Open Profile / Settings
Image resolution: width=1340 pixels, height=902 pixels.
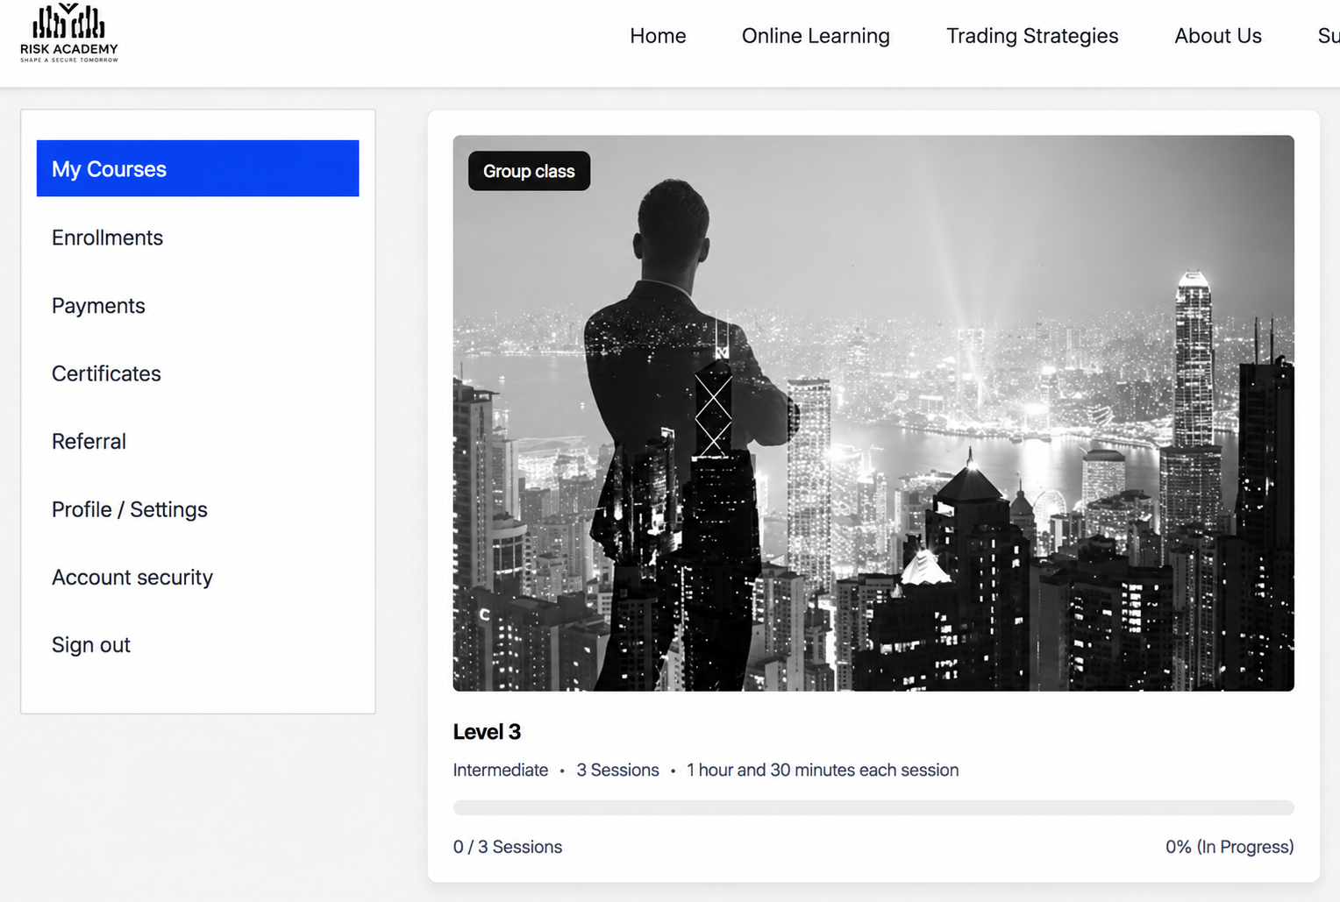pos(130,509)
